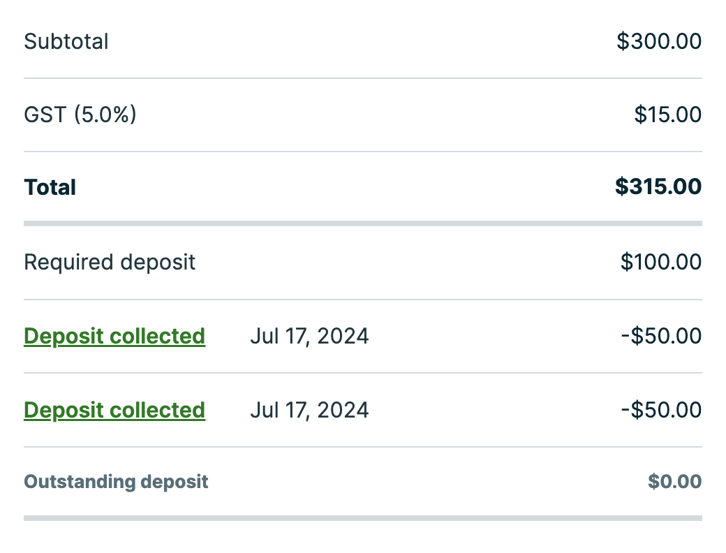Select the $15.00 GST amount
This screenshot has height=553, width=726.
[x=668, y=114]
